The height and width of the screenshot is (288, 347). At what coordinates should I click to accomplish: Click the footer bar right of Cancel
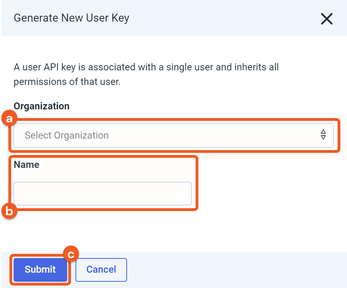(x=237, y=270)
